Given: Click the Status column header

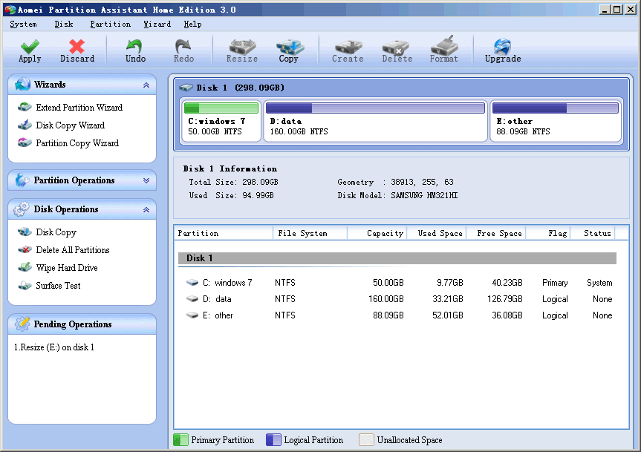Looking at the screenshot, I should coord(593,233).
